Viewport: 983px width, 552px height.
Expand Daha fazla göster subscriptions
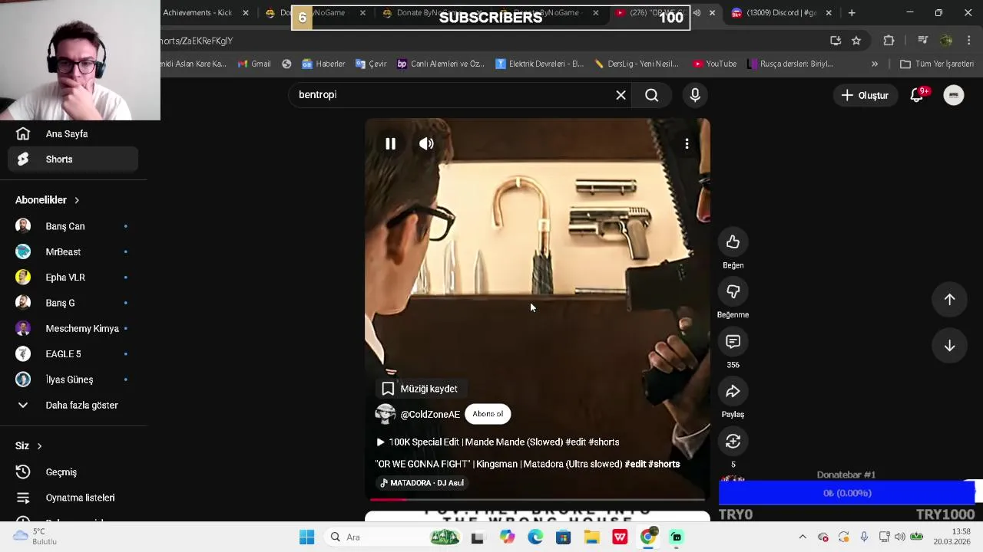(x=73, y=405)
